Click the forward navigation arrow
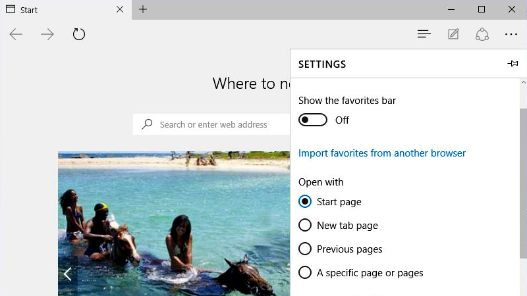This screenshot has width=527, height=296. [47, 34]
